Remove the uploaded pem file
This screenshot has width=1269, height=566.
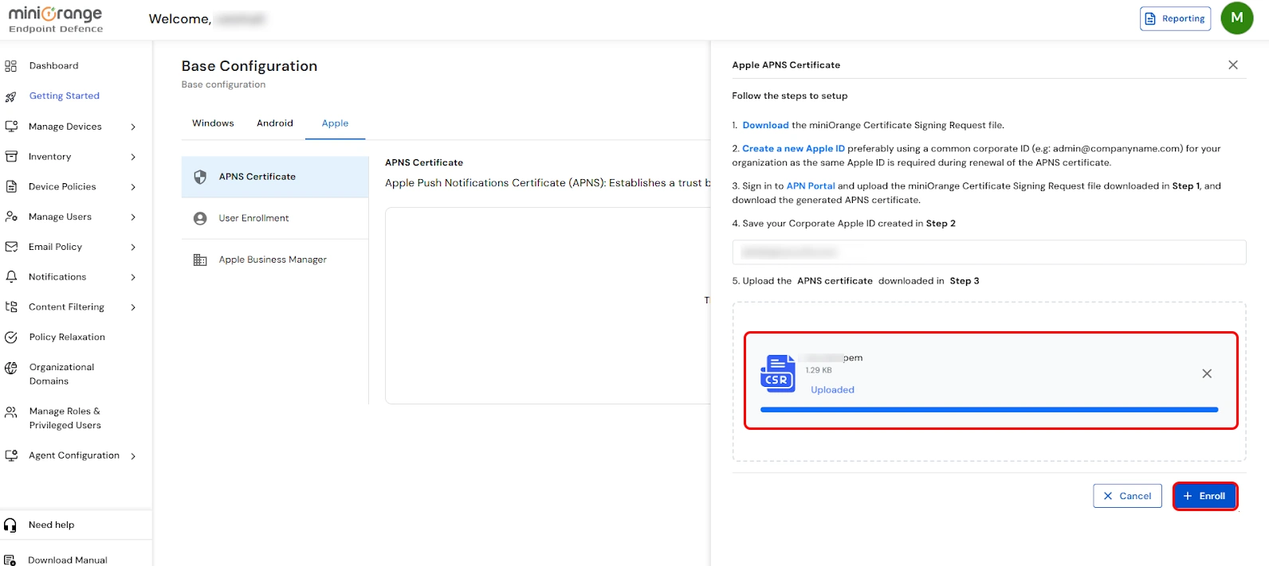click(x=1207, y=373)
